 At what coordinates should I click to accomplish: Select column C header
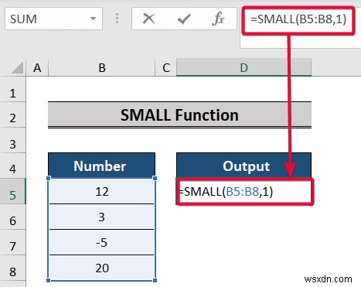[166, 68]
